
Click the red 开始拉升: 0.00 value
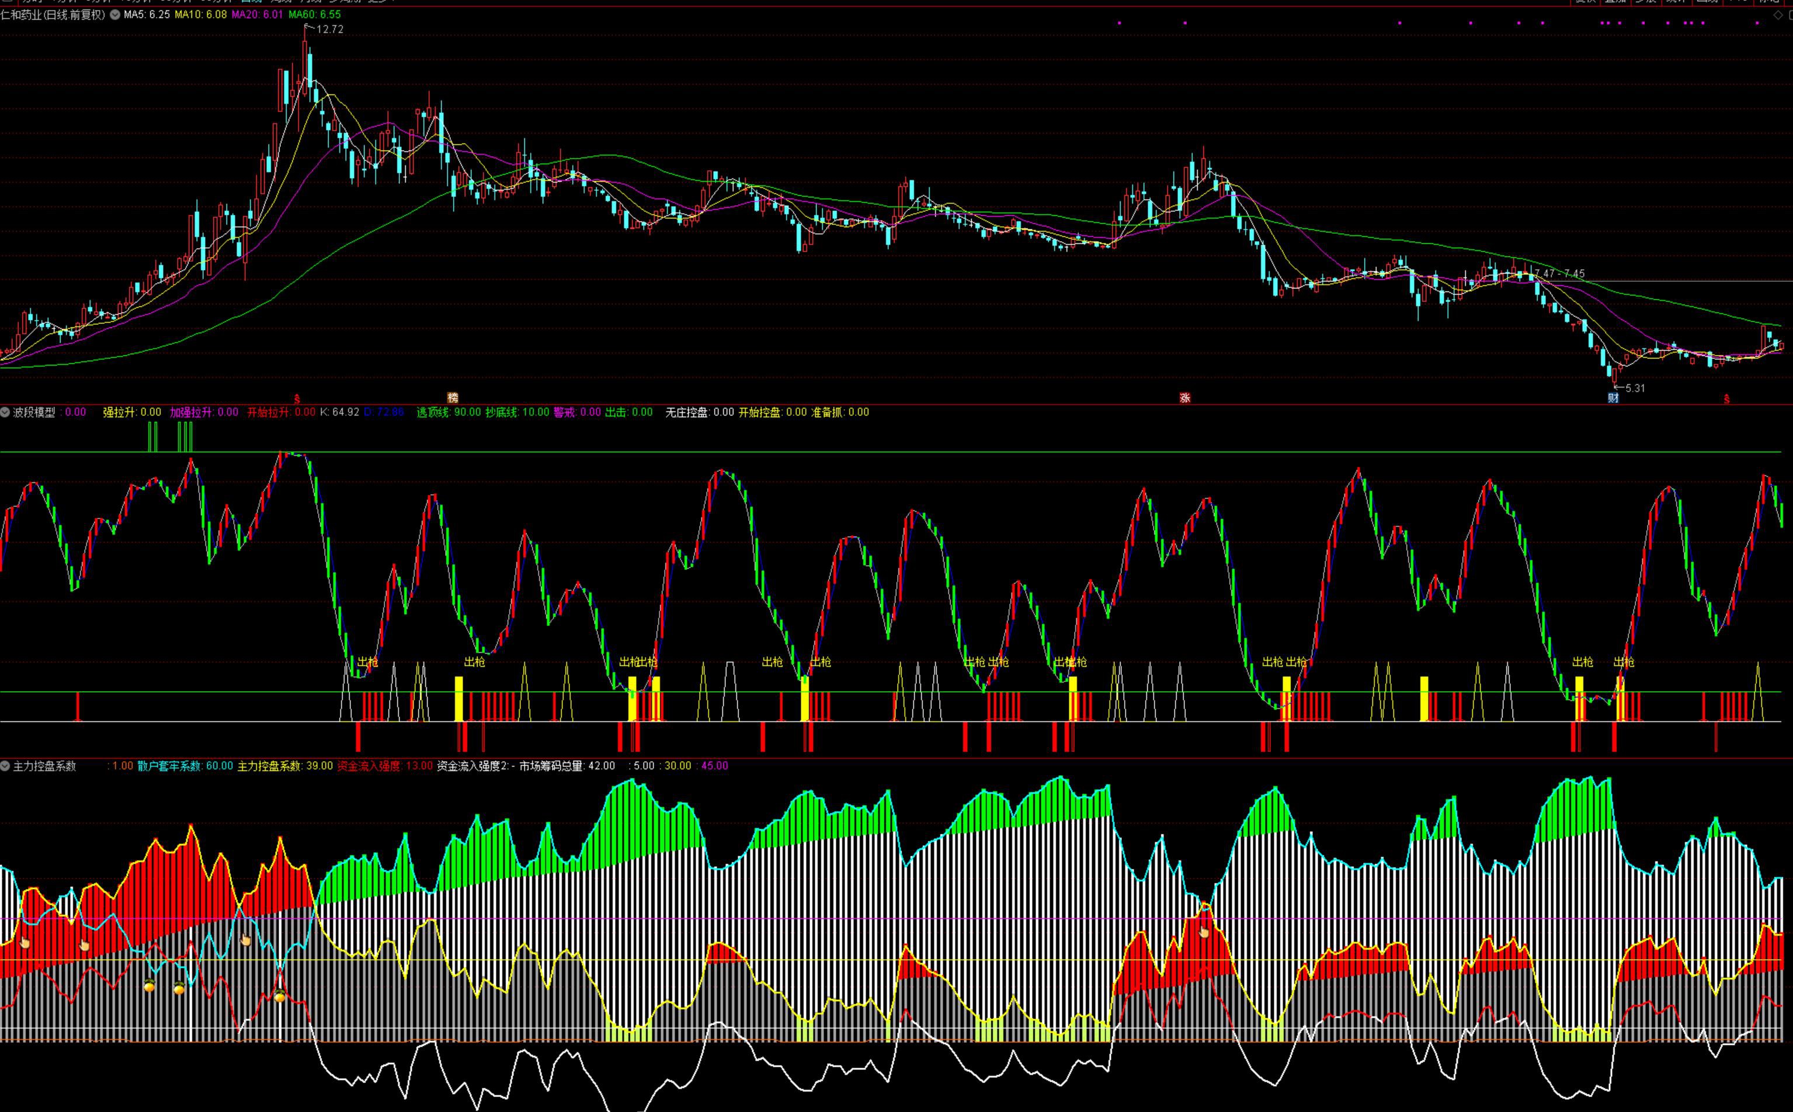[x=281, y=413]
